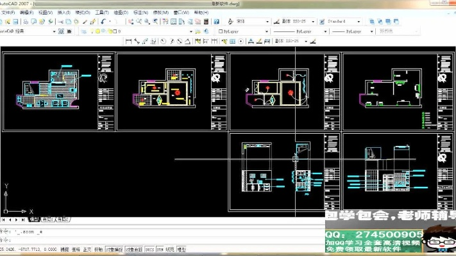Toggle 正交 ortho mode in status bar

click(87, 250)
